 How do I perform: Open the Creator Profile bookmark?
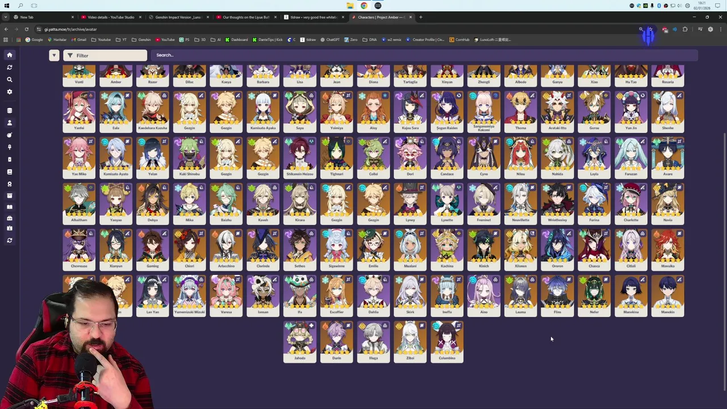[425, 40]
